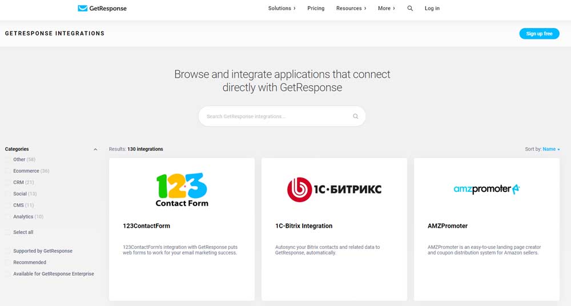Click the GetResponse envelope logo icon
This screenshot has height=306, width=571.
coord(83,9)
